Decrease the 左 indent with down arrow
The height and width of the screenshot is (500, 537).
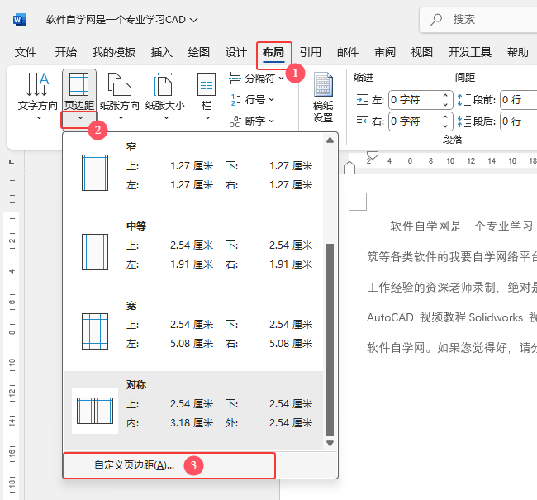(x=445, y=104)
